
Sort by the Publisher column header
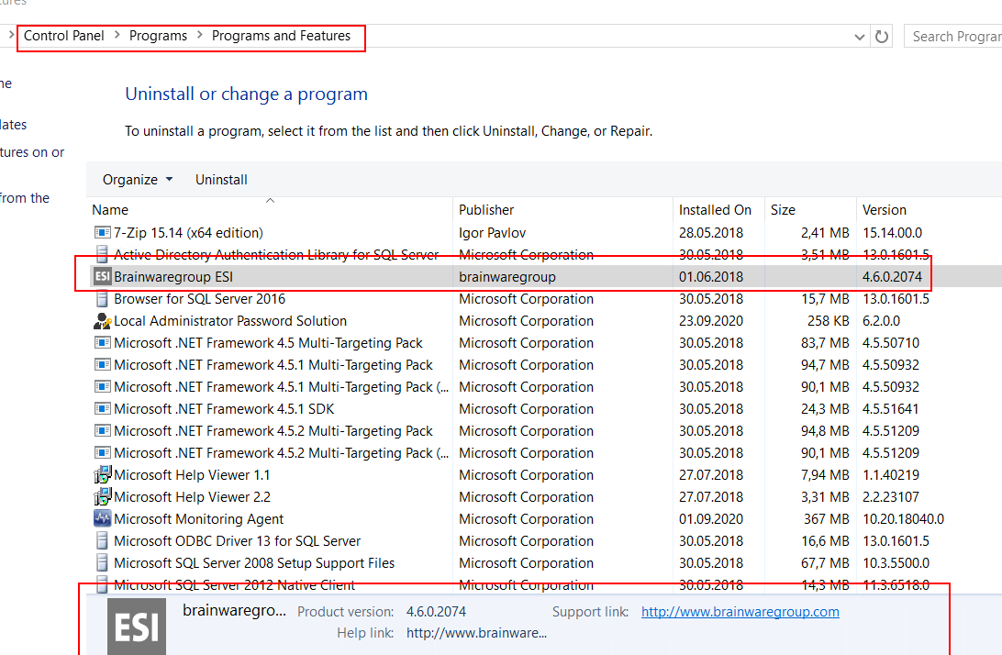tap(563, 209)
